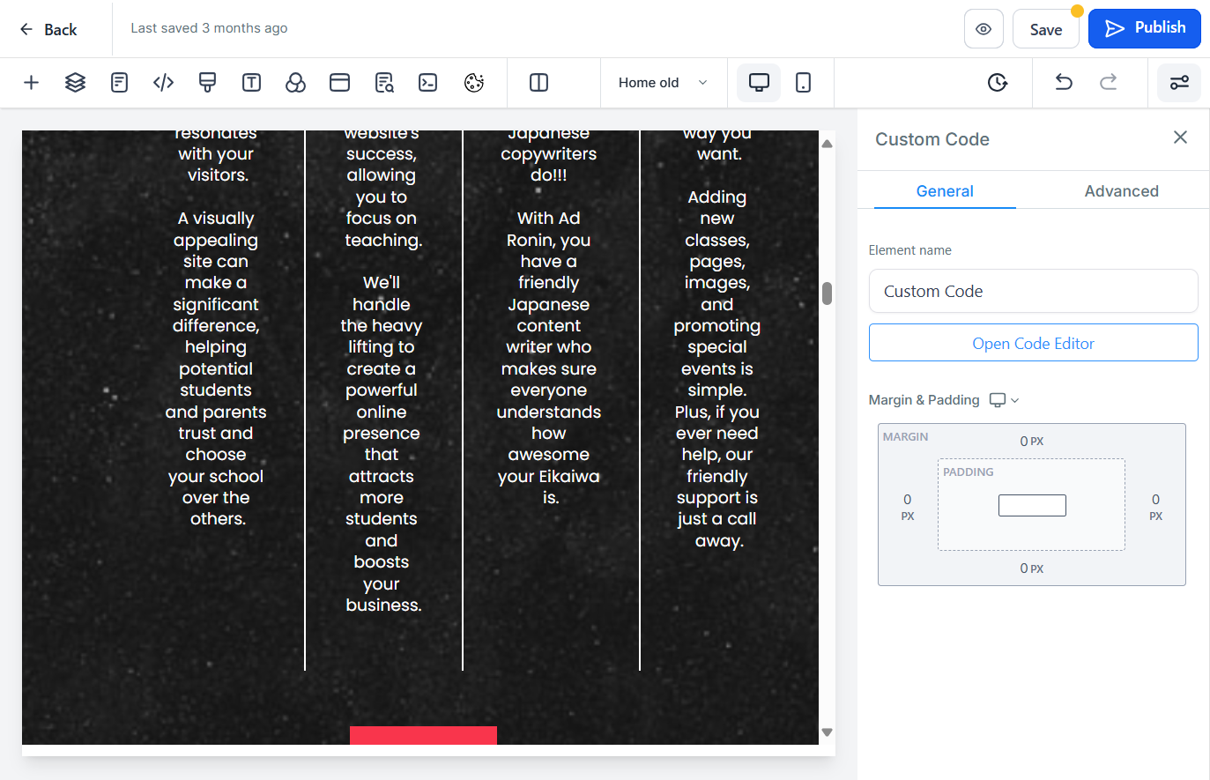
Task: Preview the page with the eye icon
Action: 984,29
